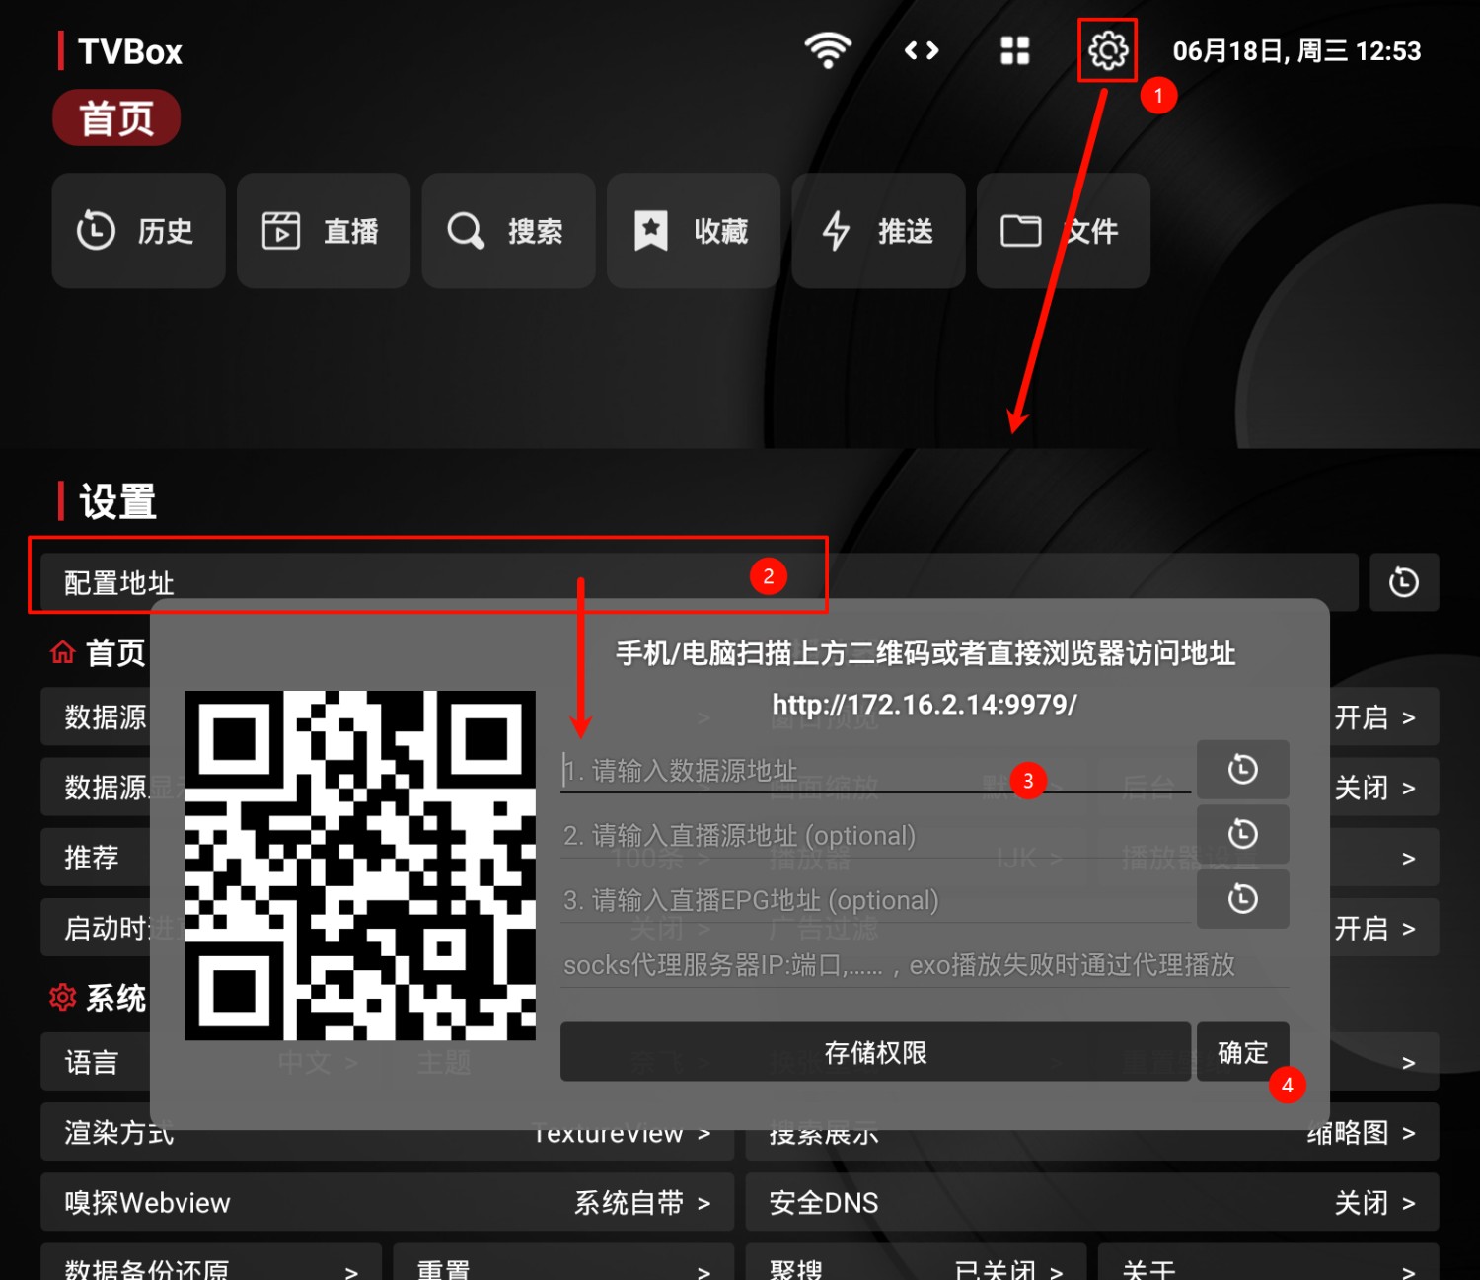This screenshot has height=1280, width=1480.
Task: Click the 存储权限 storage permission button
Action: [874, 1052]
